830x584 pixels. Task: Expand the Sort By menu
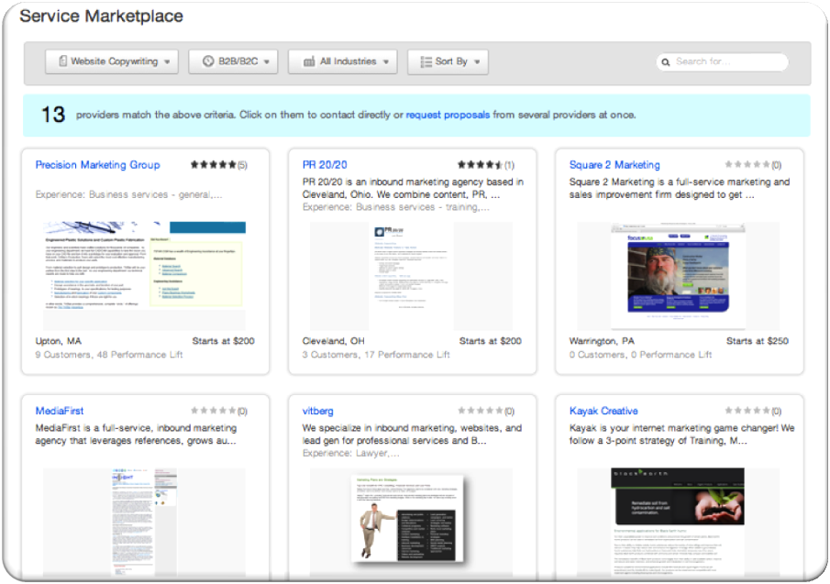click(448, 61)
